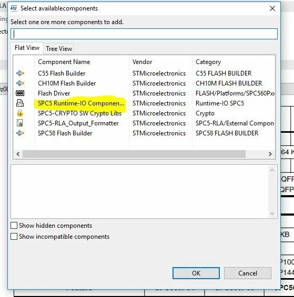
Task: Click the horizontal scrollbar left arrow
Action: (x=18, y=154)
